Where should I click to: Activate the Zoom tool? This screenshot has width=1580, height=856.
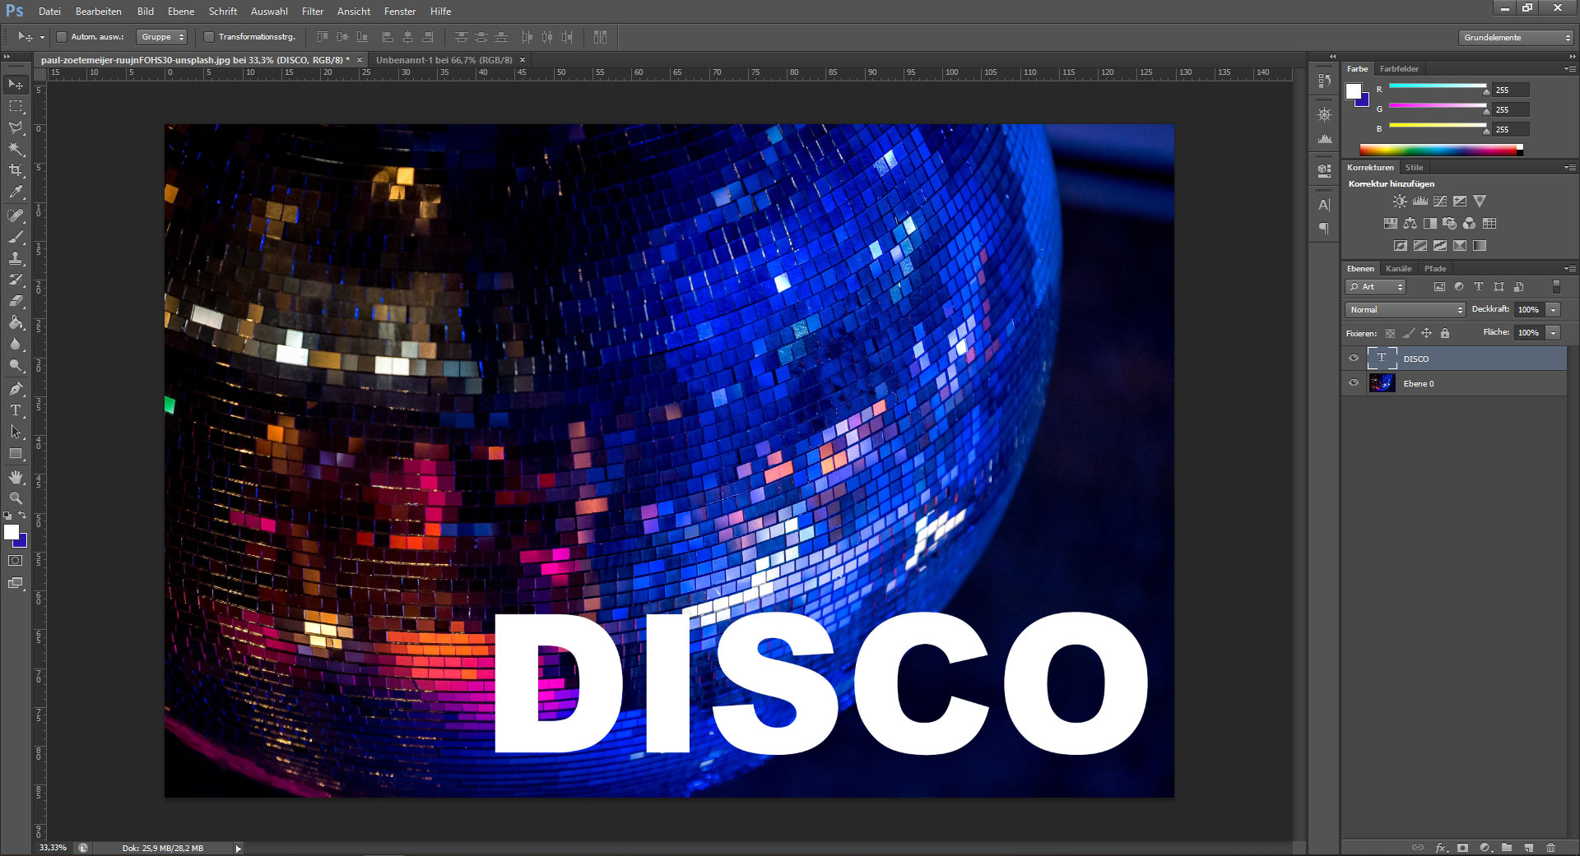(x=16, y=498)
